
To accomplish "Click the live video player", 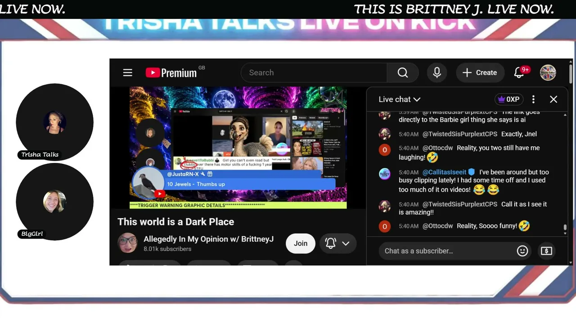I will click(238, 148).
